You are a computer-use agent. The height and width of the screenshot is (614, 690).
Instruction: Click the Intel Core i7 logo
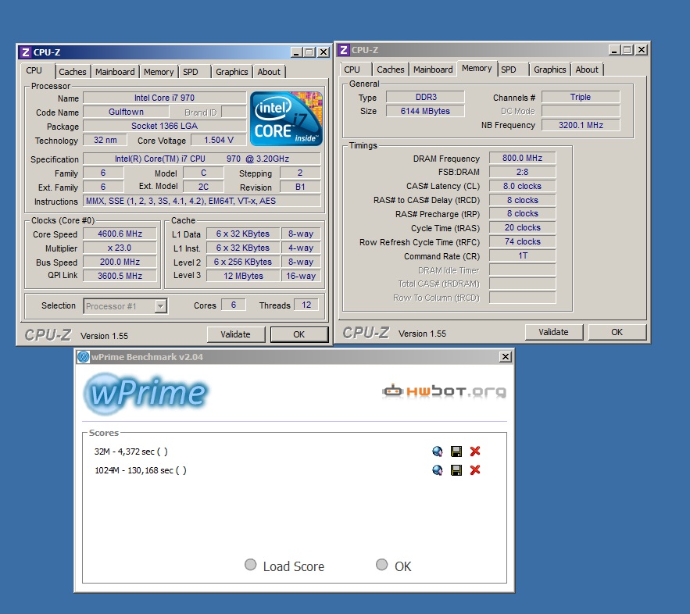click(286, 118)
